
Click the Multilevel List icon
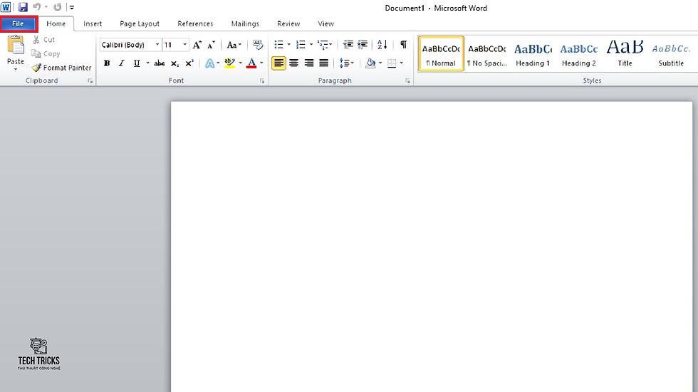323,45
